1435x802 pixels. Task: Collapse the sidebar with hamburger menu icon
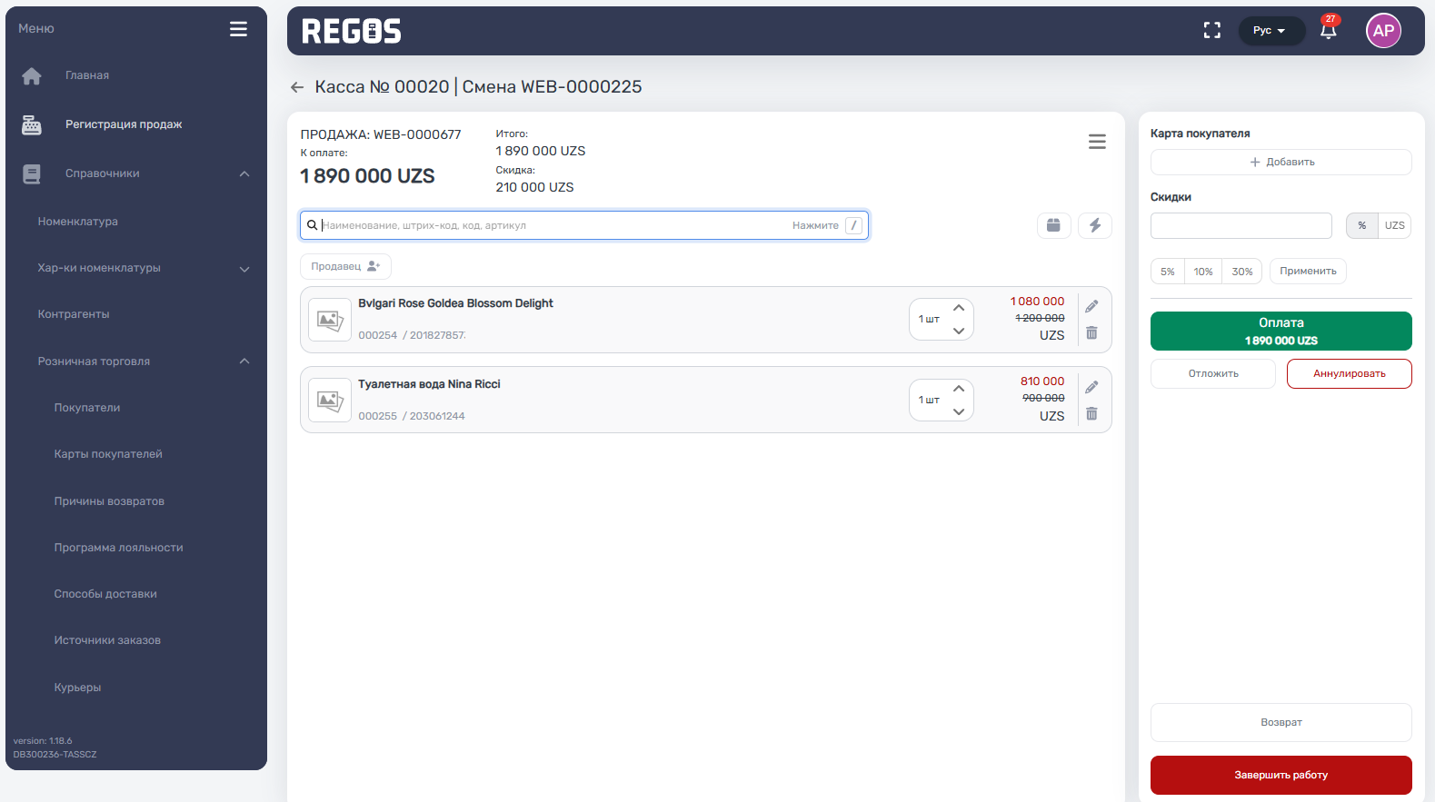click(x=238, y=29)
